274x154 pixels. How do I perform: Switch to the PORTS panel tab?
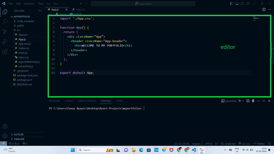click(119, 101)
